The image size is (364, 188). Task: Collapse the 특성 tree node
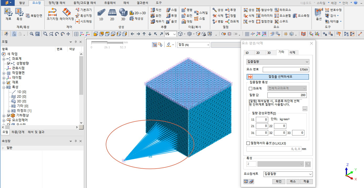4,87
